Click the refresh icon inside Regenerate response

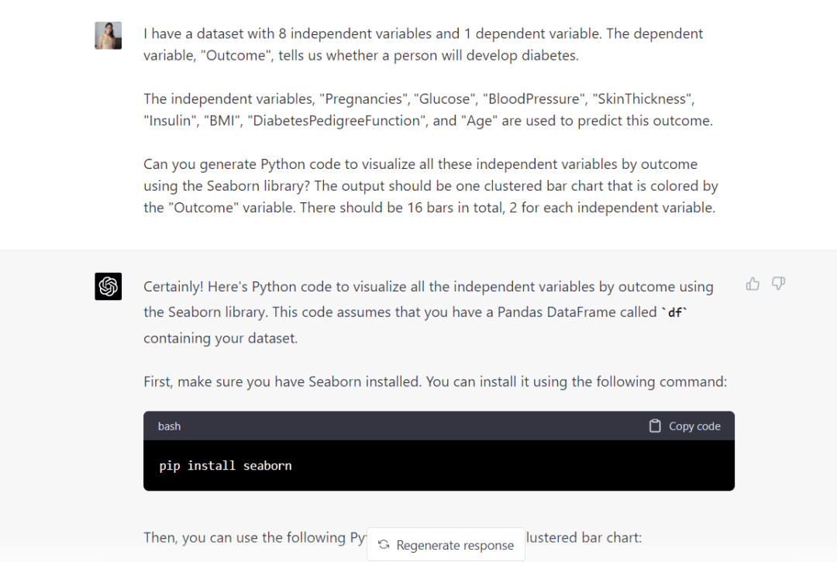tap(383, 545)
